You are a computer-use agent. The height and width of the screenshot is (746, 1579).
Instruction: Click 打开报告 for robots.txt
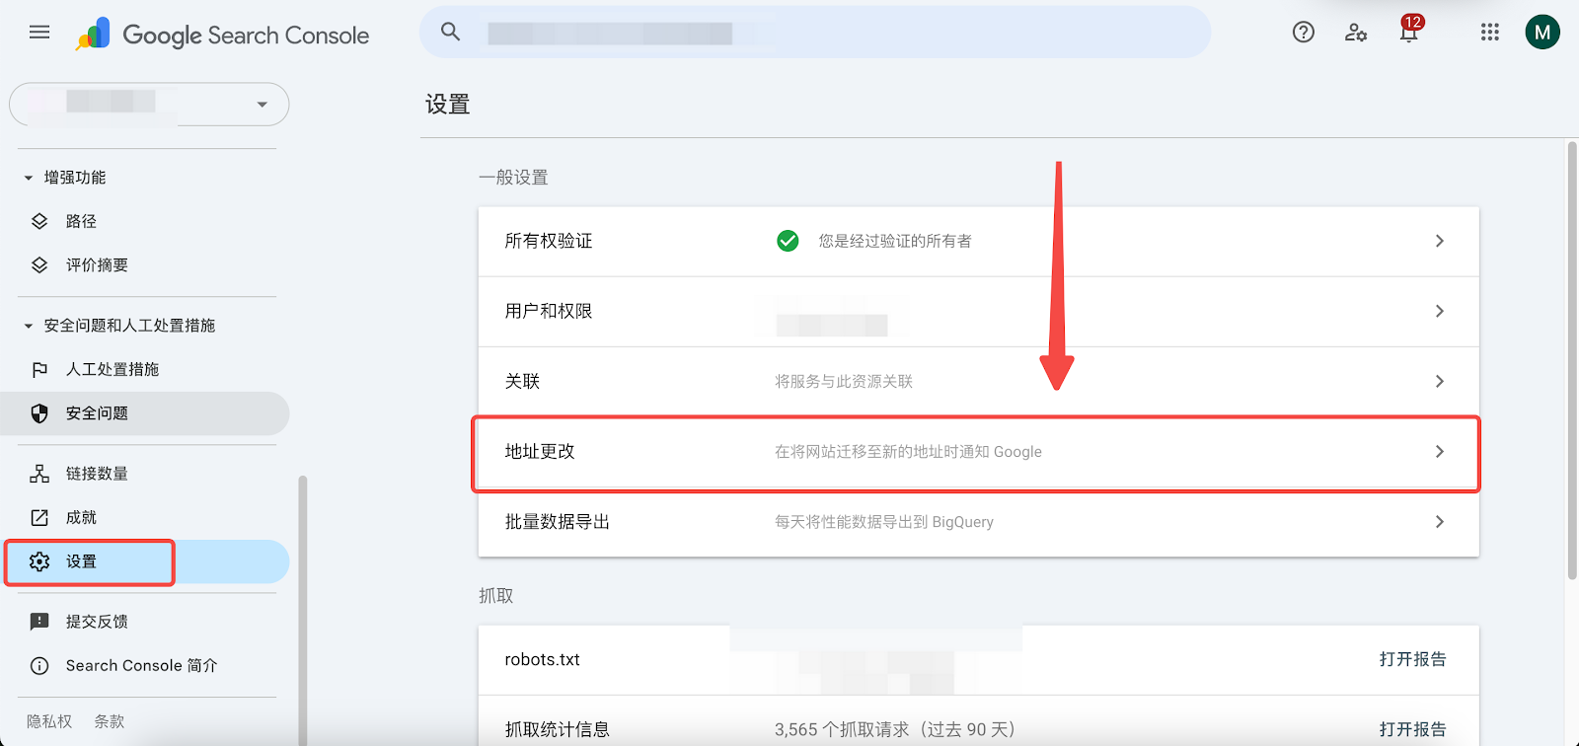1412,659
